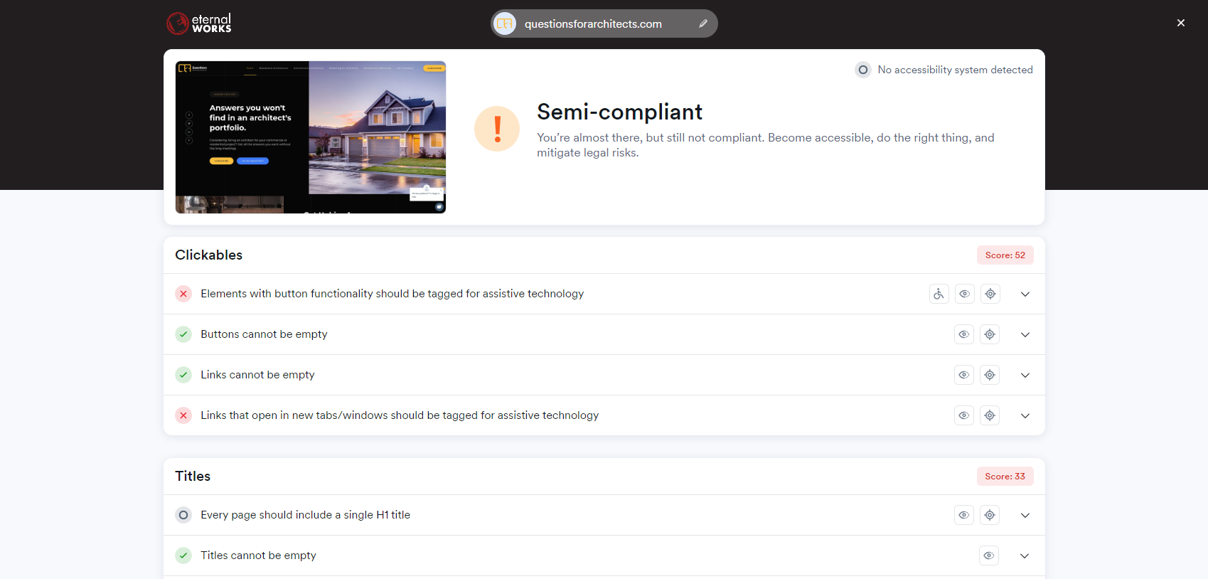Viewport: 1208px width, 579px height.
Task: Click target icon for single H1 title row
Action: [989, 515]
